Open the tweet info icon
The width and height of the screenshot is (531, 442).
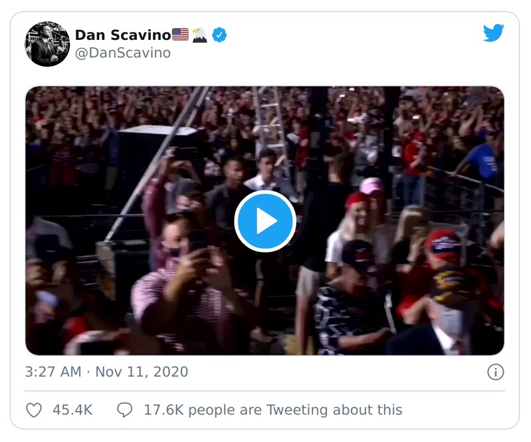(495, 372)
